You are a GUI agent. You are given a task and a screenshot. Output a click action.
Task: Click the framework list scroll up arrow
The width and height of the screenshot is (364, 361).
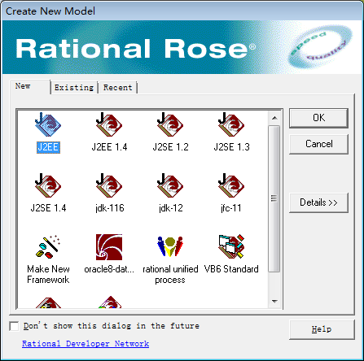[x=274, y=118]
